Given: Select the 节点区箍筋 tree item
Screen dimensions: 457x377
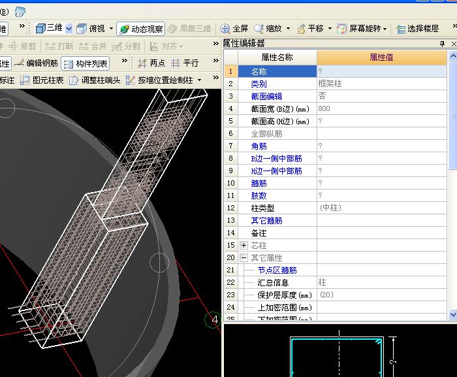Looking at the screenshot, I should [277, 270].
